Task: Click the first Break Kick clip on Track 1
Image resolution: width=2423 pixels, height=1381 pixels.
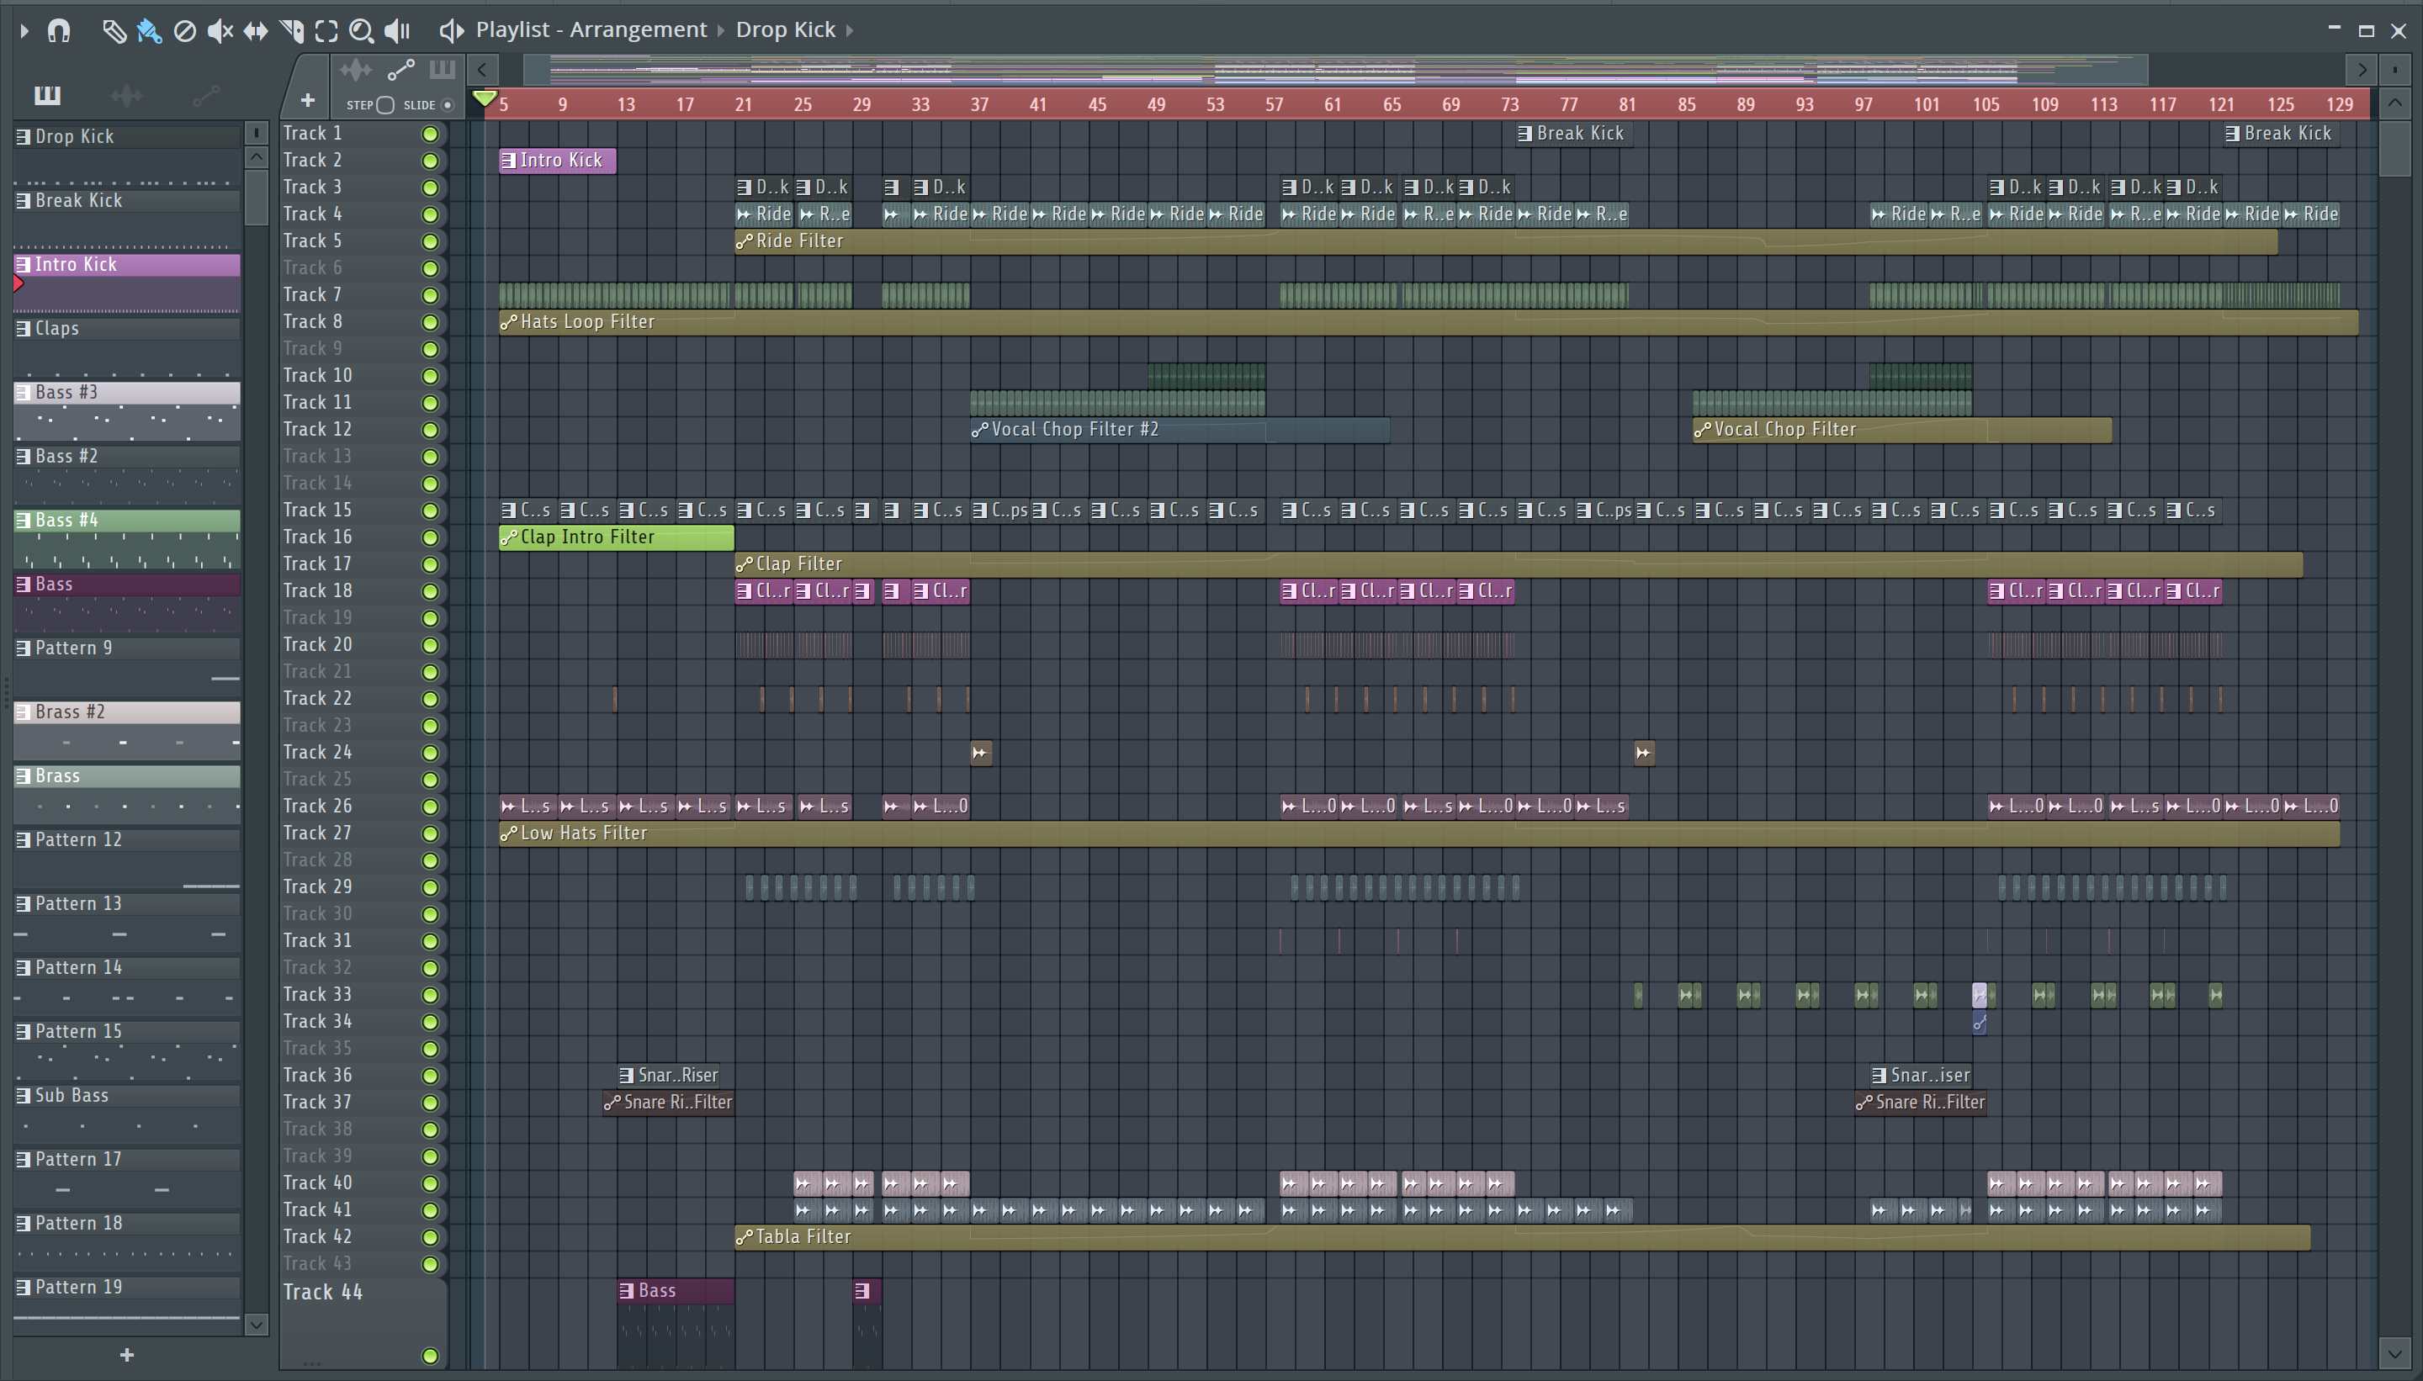Action: (x=1574, y=134)
